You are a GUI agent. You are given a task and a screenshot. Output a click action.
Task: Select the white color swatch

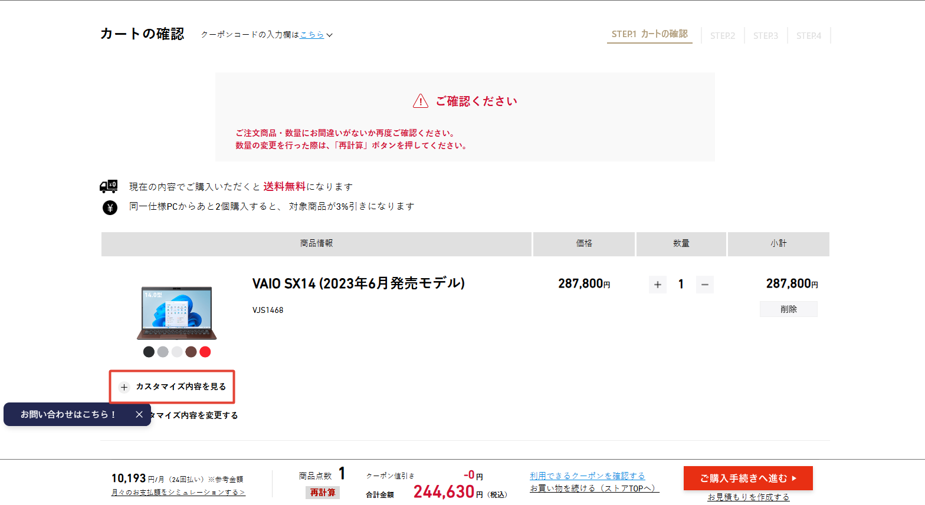(177, 352)
